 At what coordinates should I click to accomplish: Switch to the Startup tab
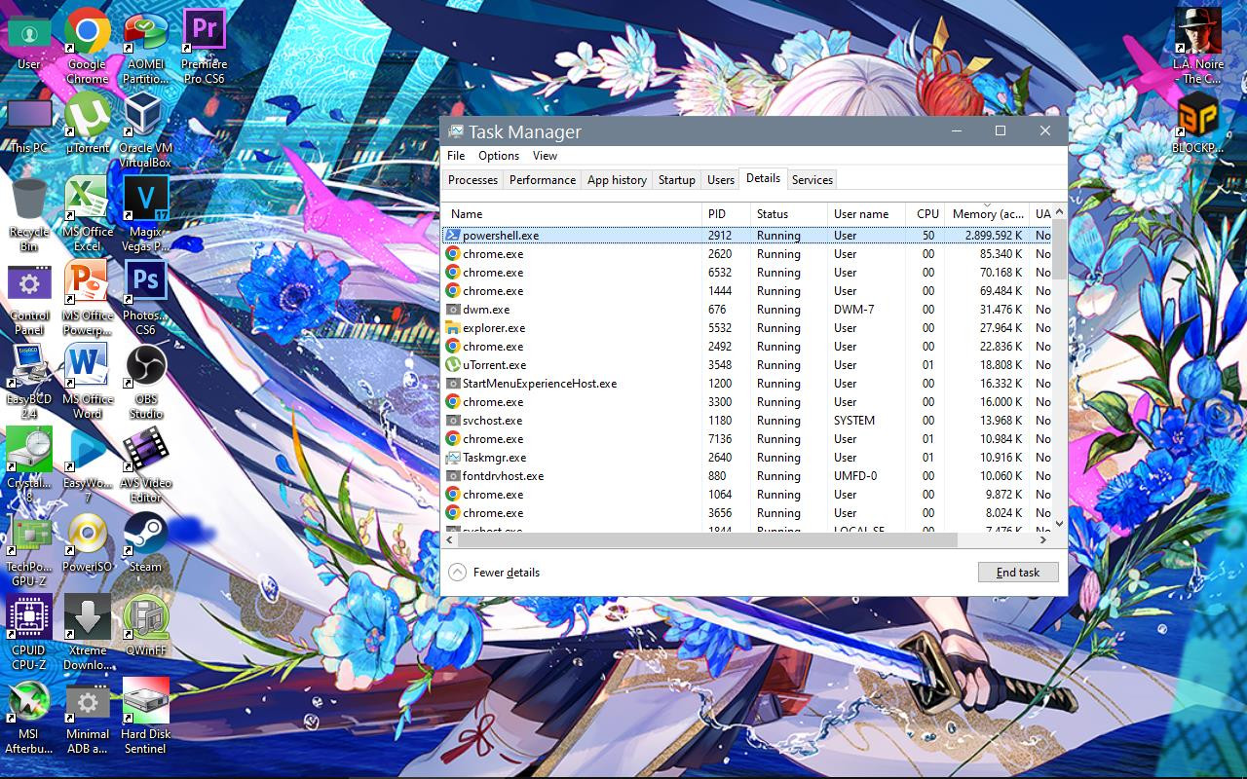click(676, 180)
